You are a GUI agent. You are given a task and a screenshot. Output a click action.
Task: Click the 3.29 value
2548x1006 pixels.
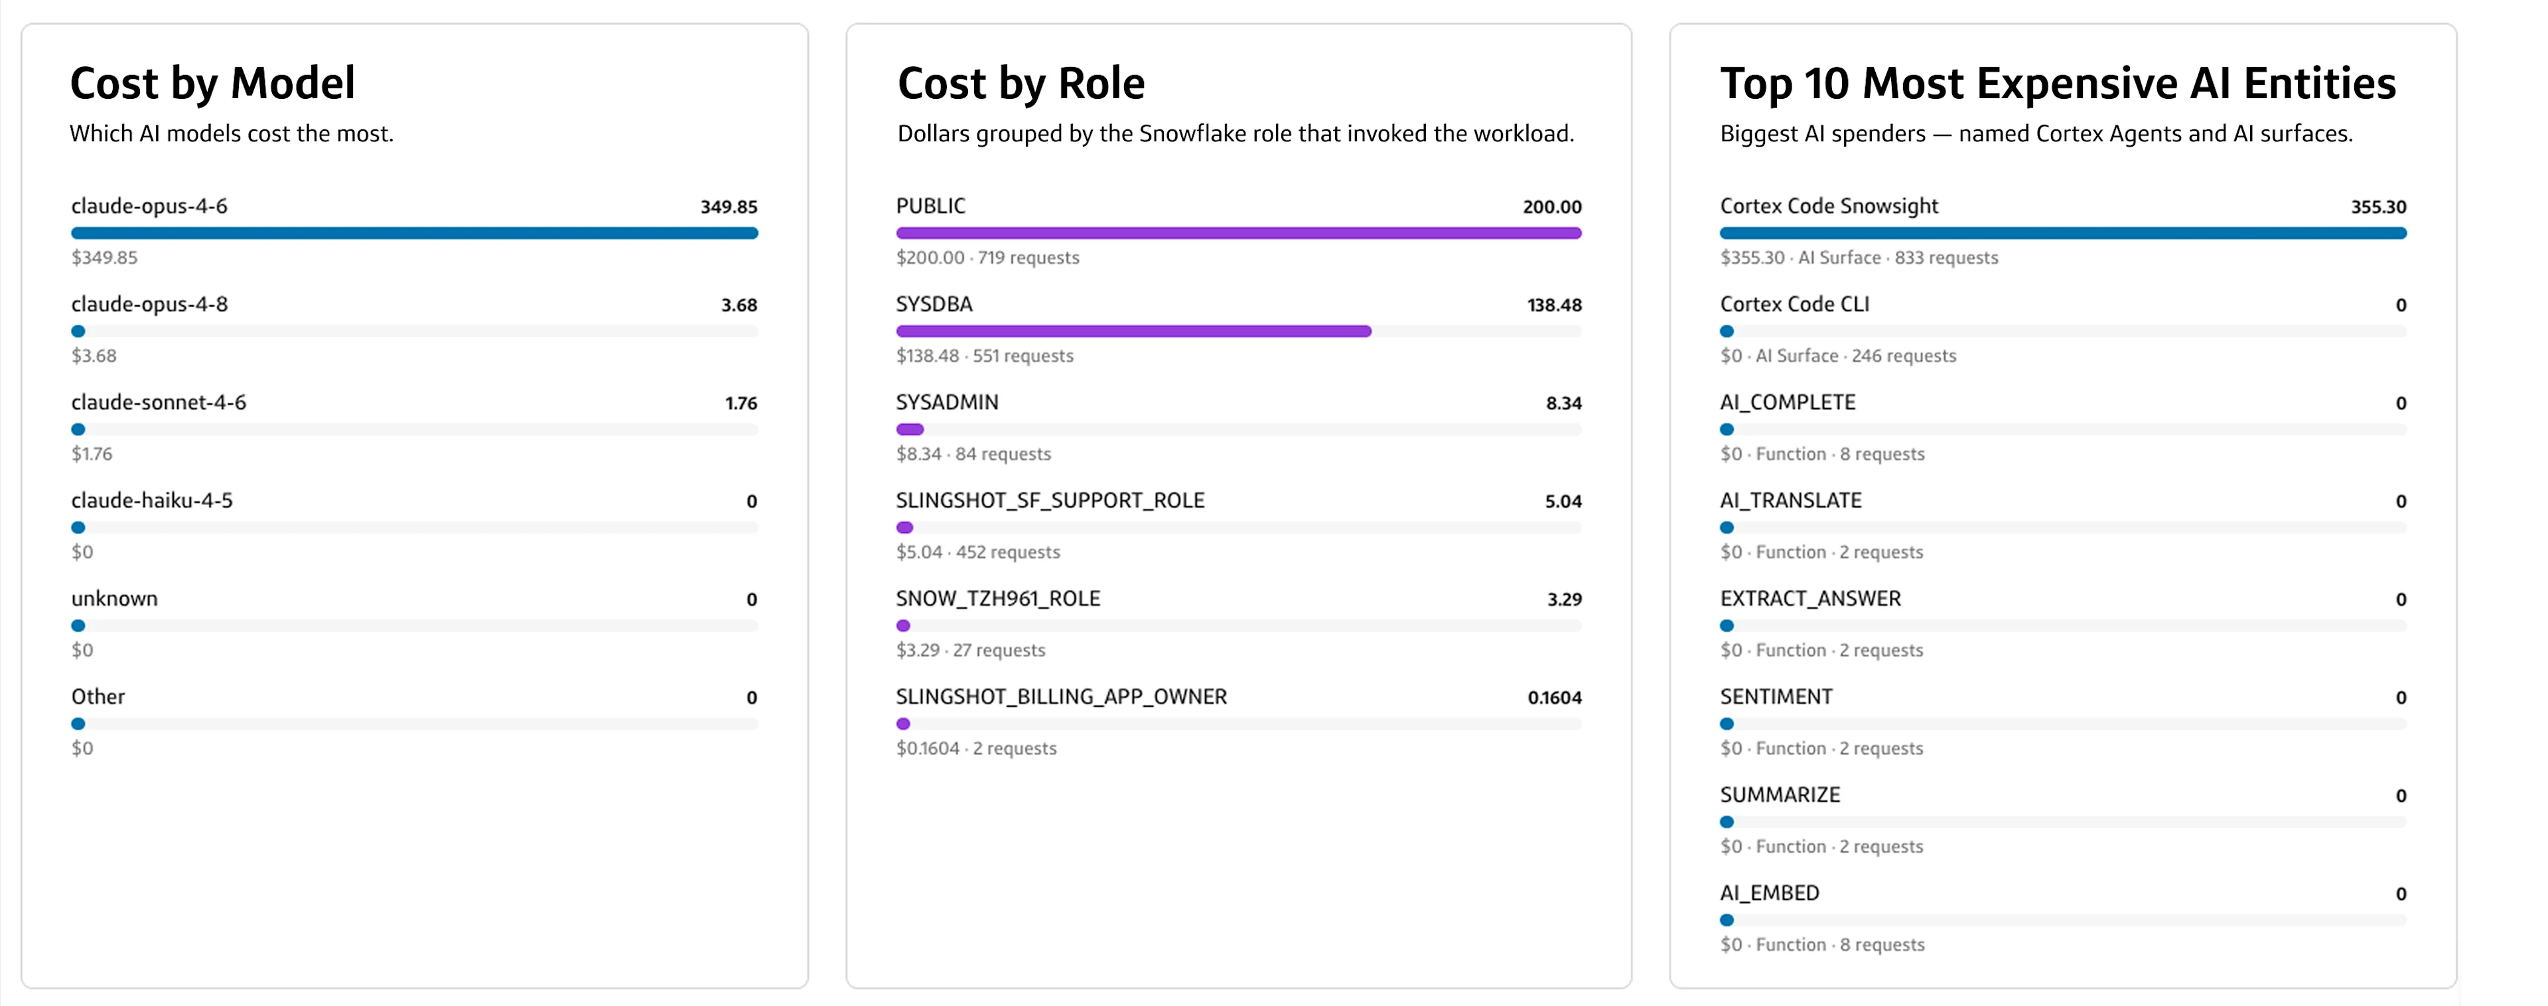click(x=1564, y=599)
